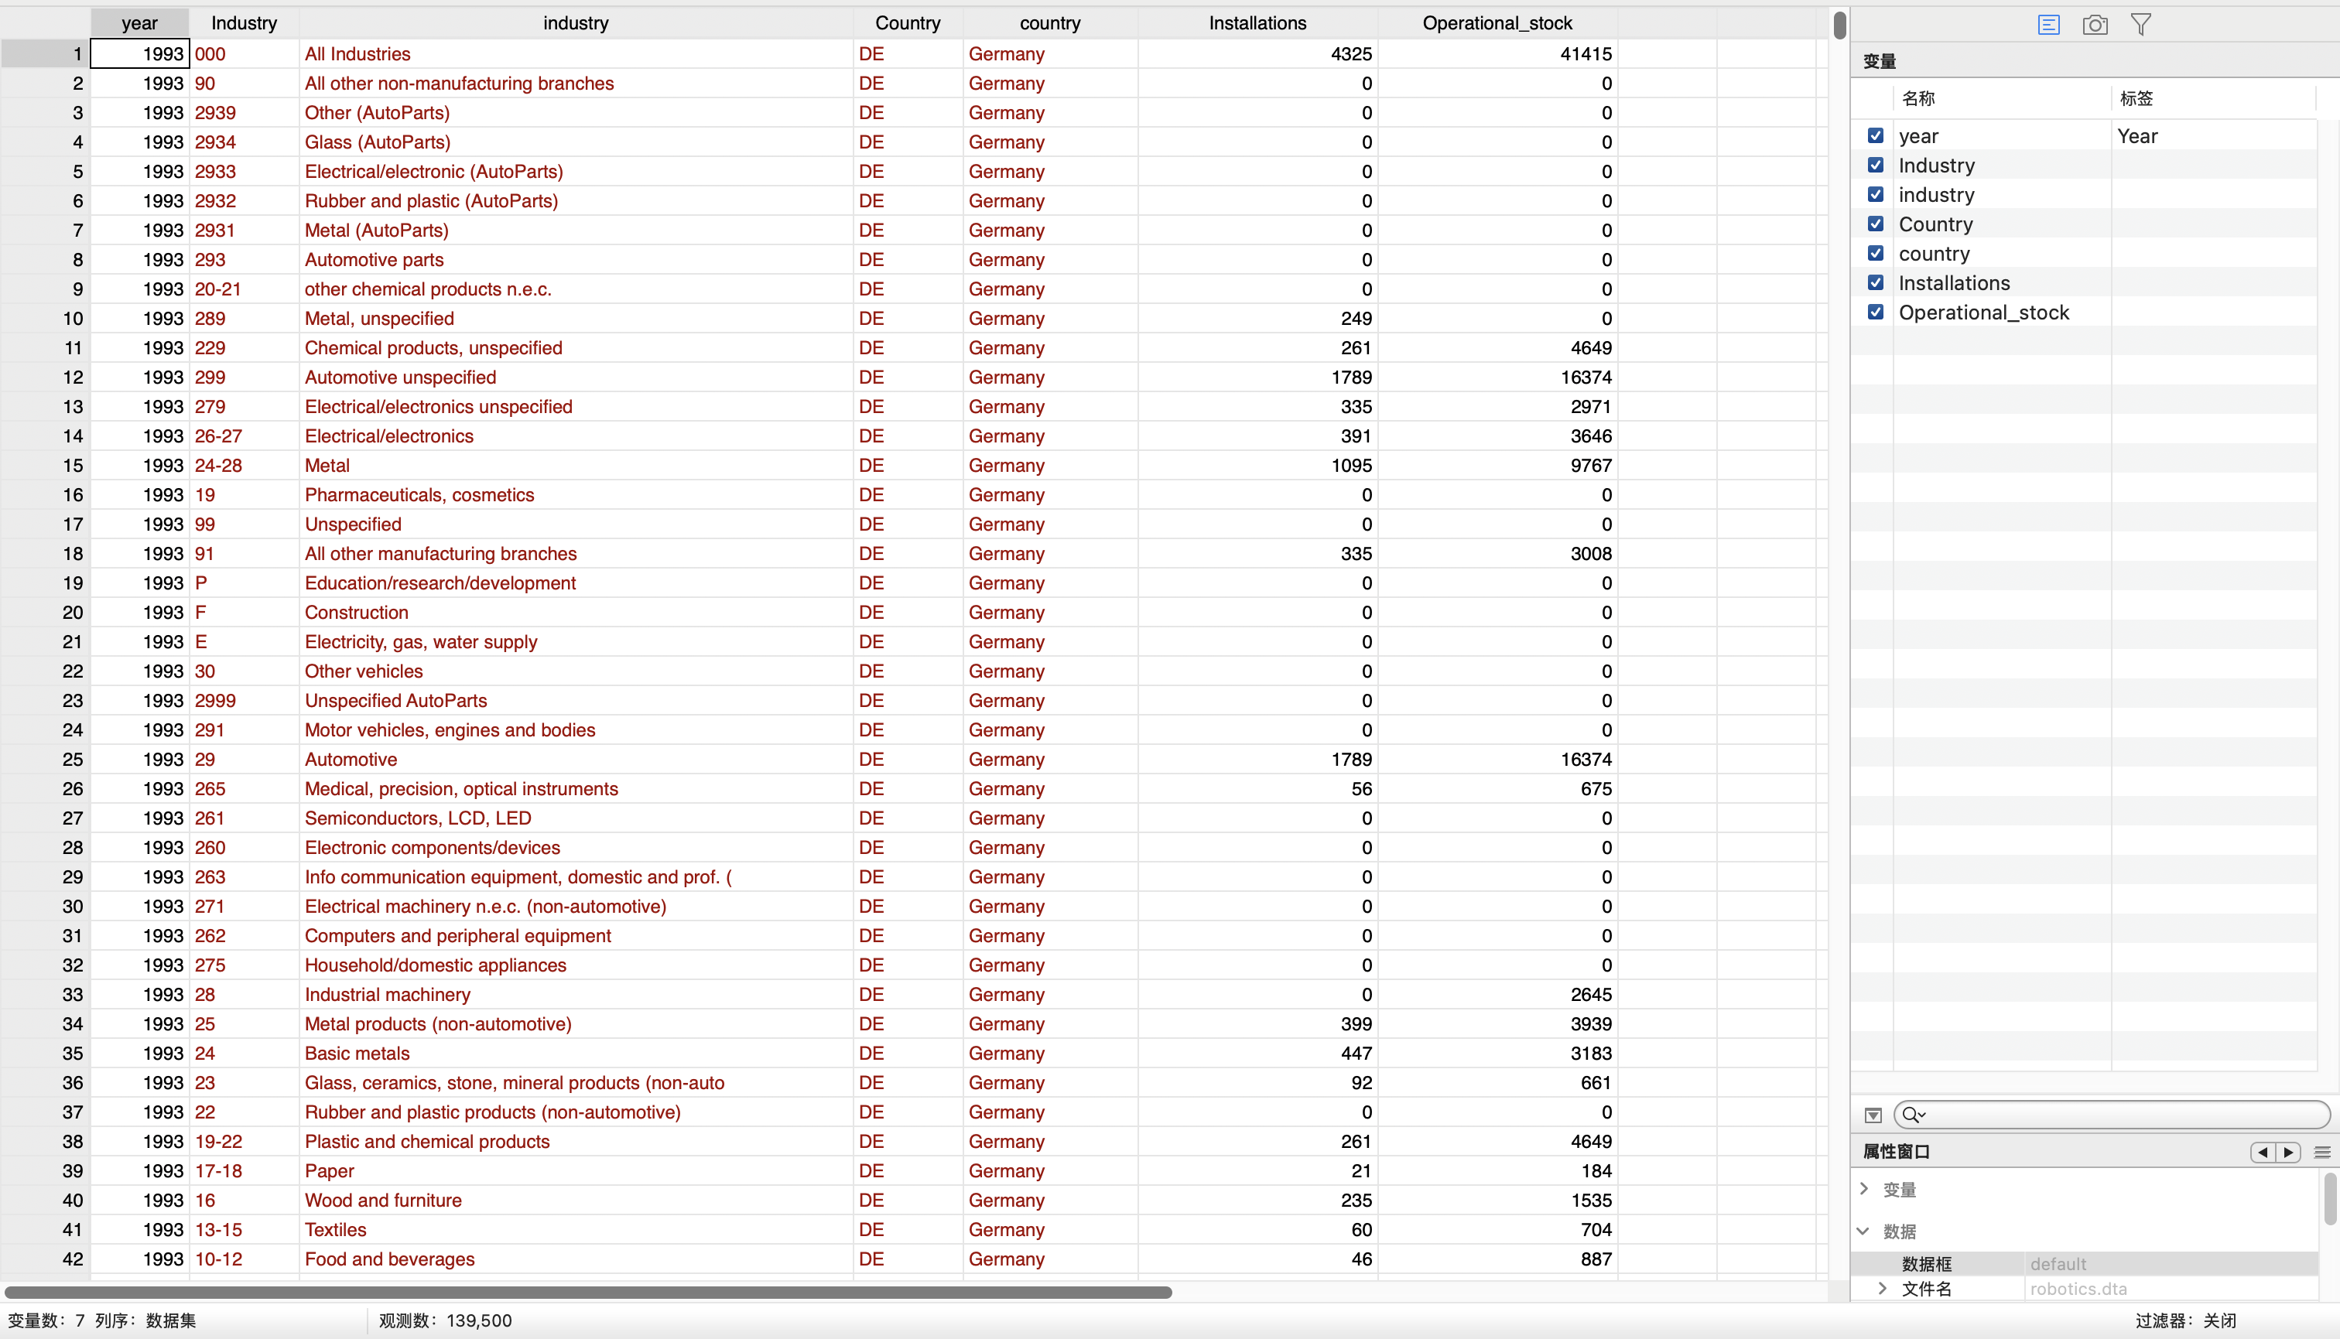Expand the 变量 section in properties
Image resolution: width=2340 pixels, height=1339 pixels.
pyautogui.click(x=1864, y=1189)
